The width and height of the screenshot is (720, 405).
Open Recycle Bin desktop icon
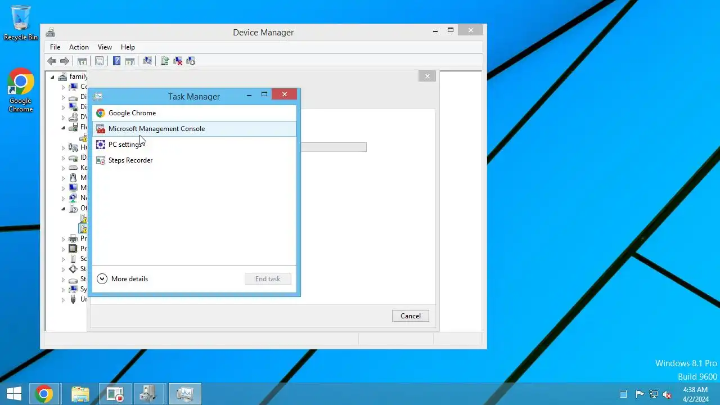[x=21, y=23]
